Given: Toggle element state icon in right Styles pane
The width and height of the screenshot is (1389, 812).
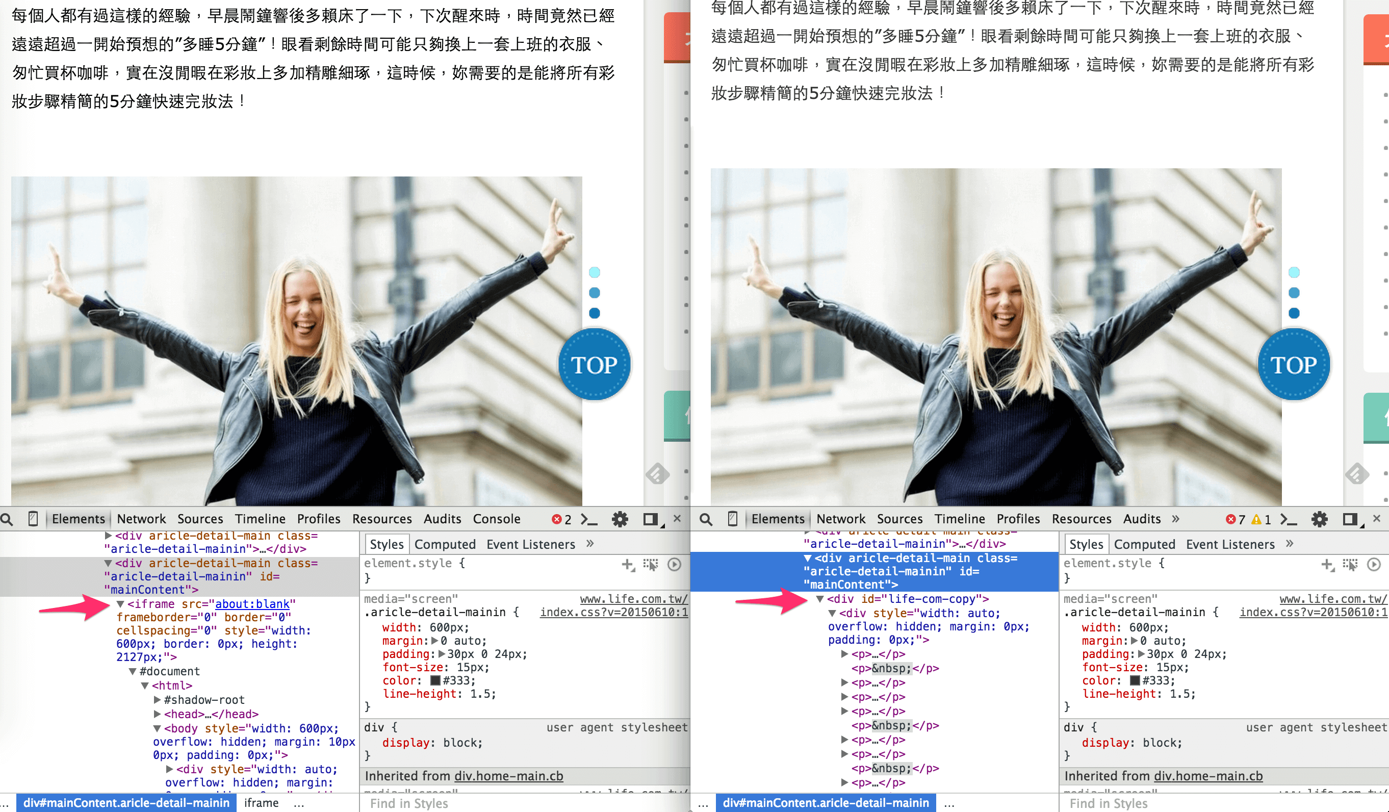Looking at the screenshot, I should [1350, 564].
